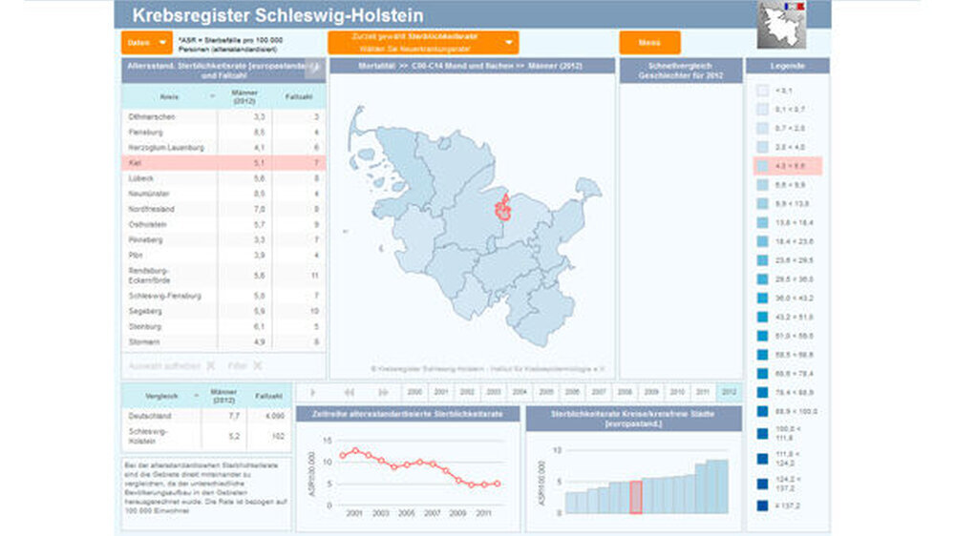
Task: Click highlighted Kiel region on the map
Action: [x=503, y=209]
